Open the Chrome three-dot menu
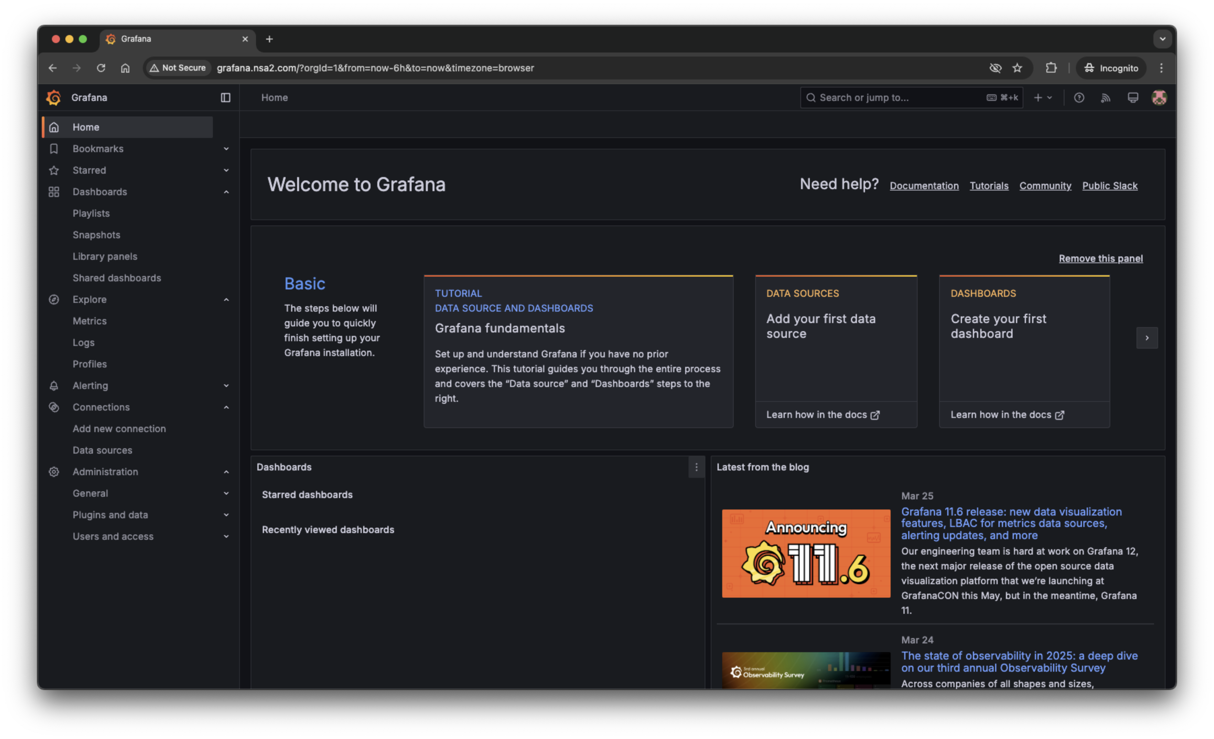 [x=1161, y=68]
